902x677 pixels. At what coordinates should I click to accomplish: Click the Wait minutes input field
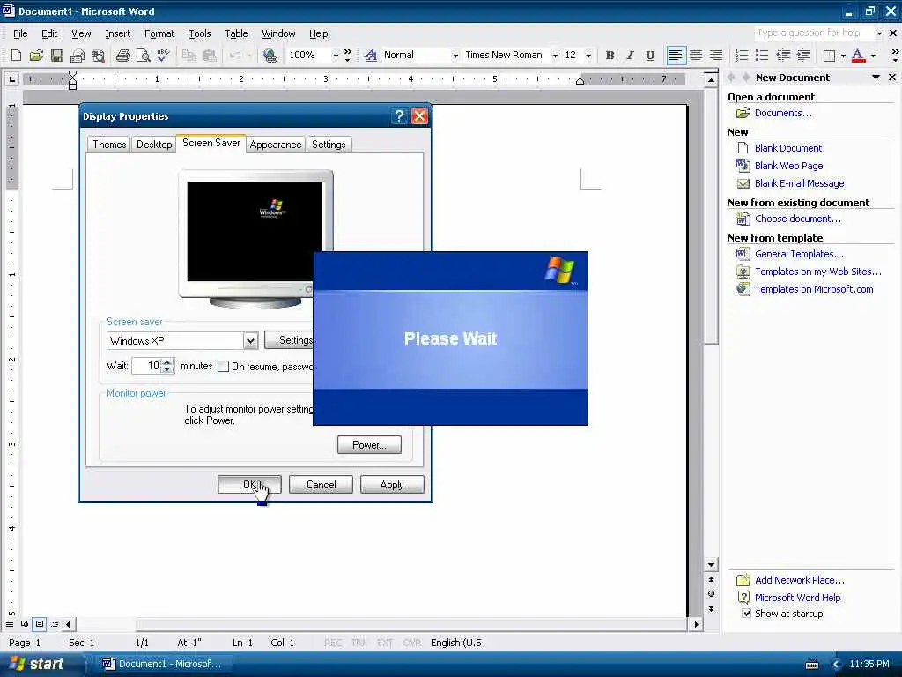coord(147,366)
